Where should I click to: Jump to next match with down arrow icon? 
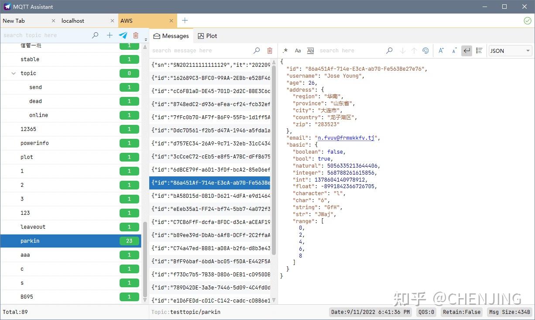(402, 51)
